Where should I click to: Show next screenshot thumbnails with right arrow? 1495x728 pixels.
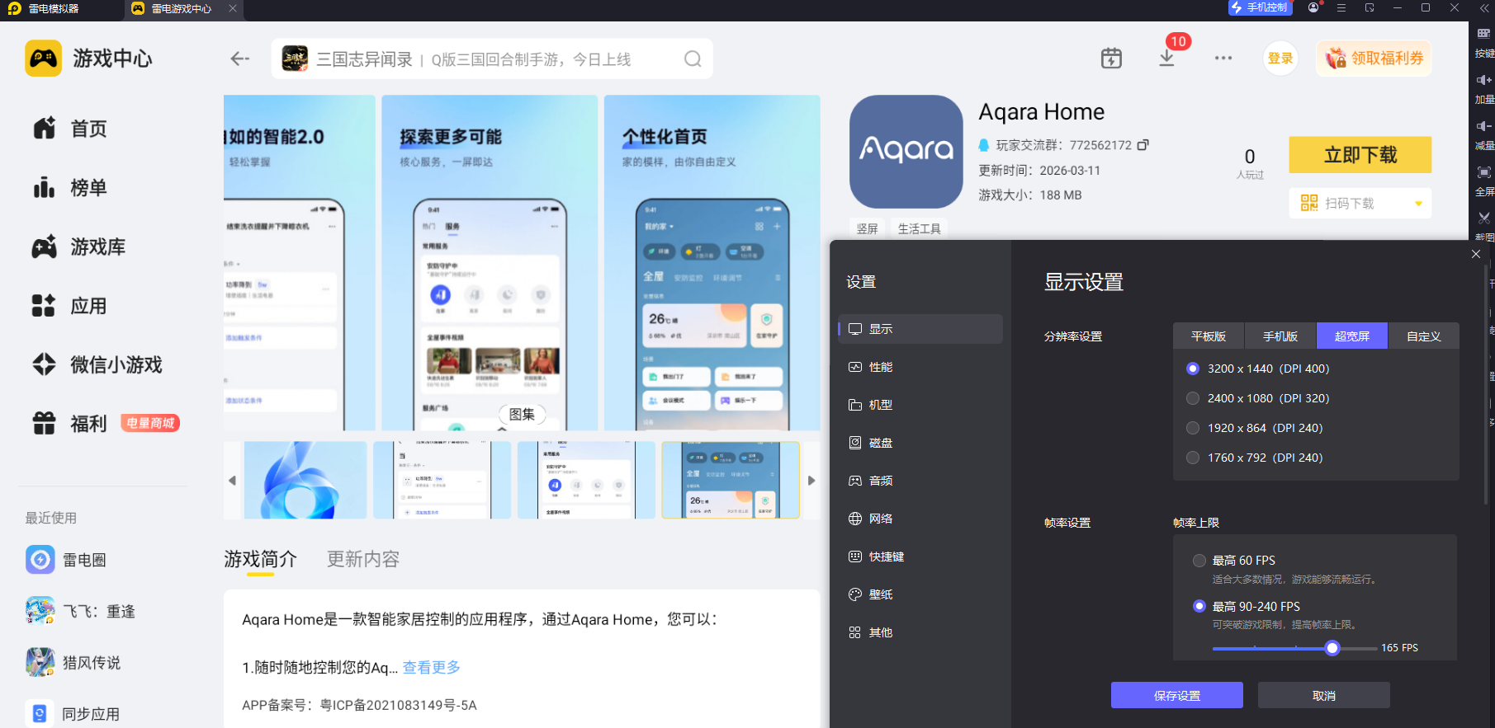tap(811, 480)
